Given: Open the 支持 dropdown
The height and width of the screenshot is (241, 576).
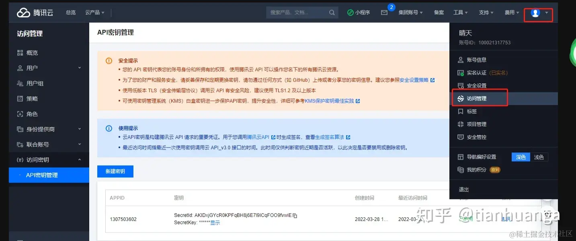Looking at the screenshot, I should [486, 12].
